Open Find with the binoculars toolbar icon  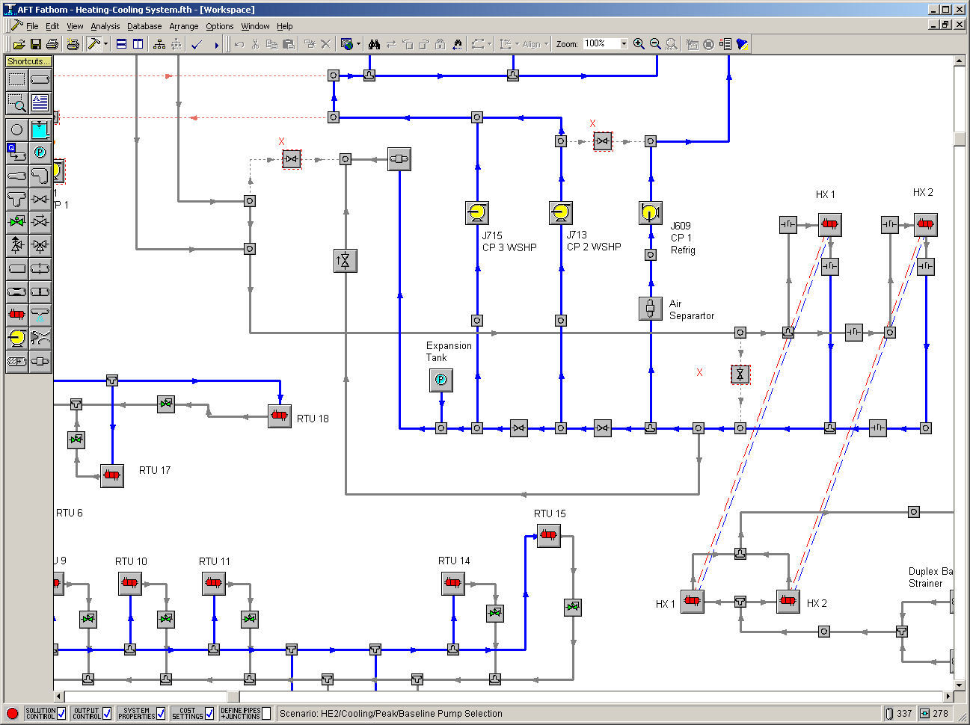point(373,43)
